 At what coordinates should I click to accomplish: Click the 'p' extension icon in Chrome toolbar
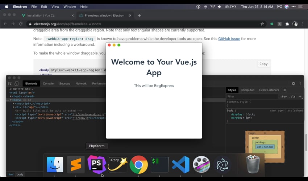(279, 24)
